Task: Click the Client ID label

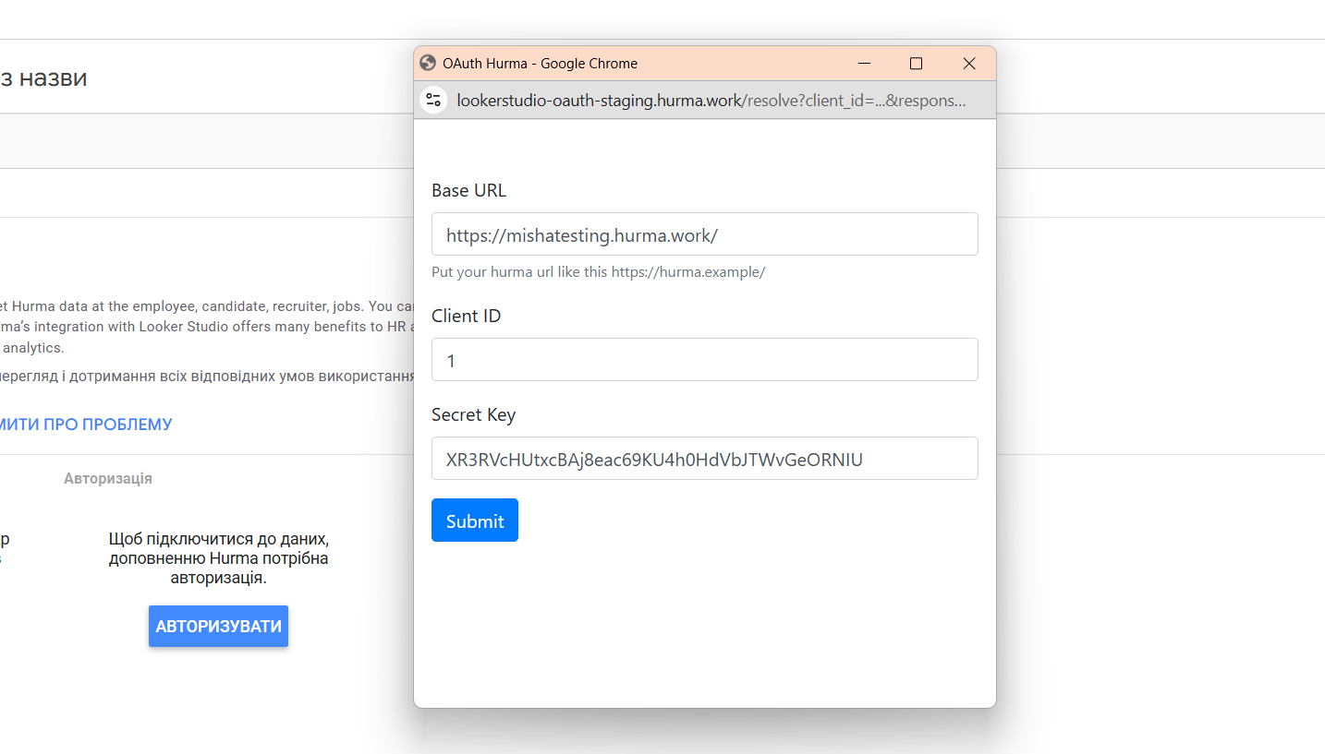Action: coord(466,316)
